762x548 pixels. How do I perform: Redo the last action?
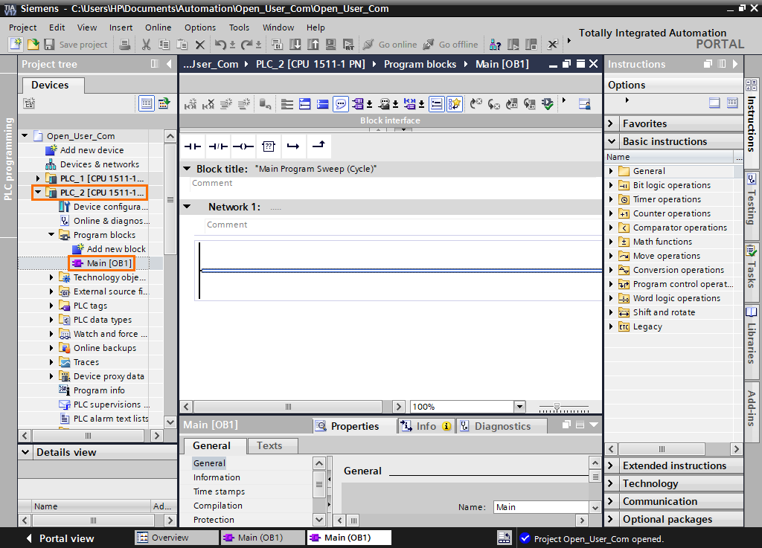tap(247, 45)
